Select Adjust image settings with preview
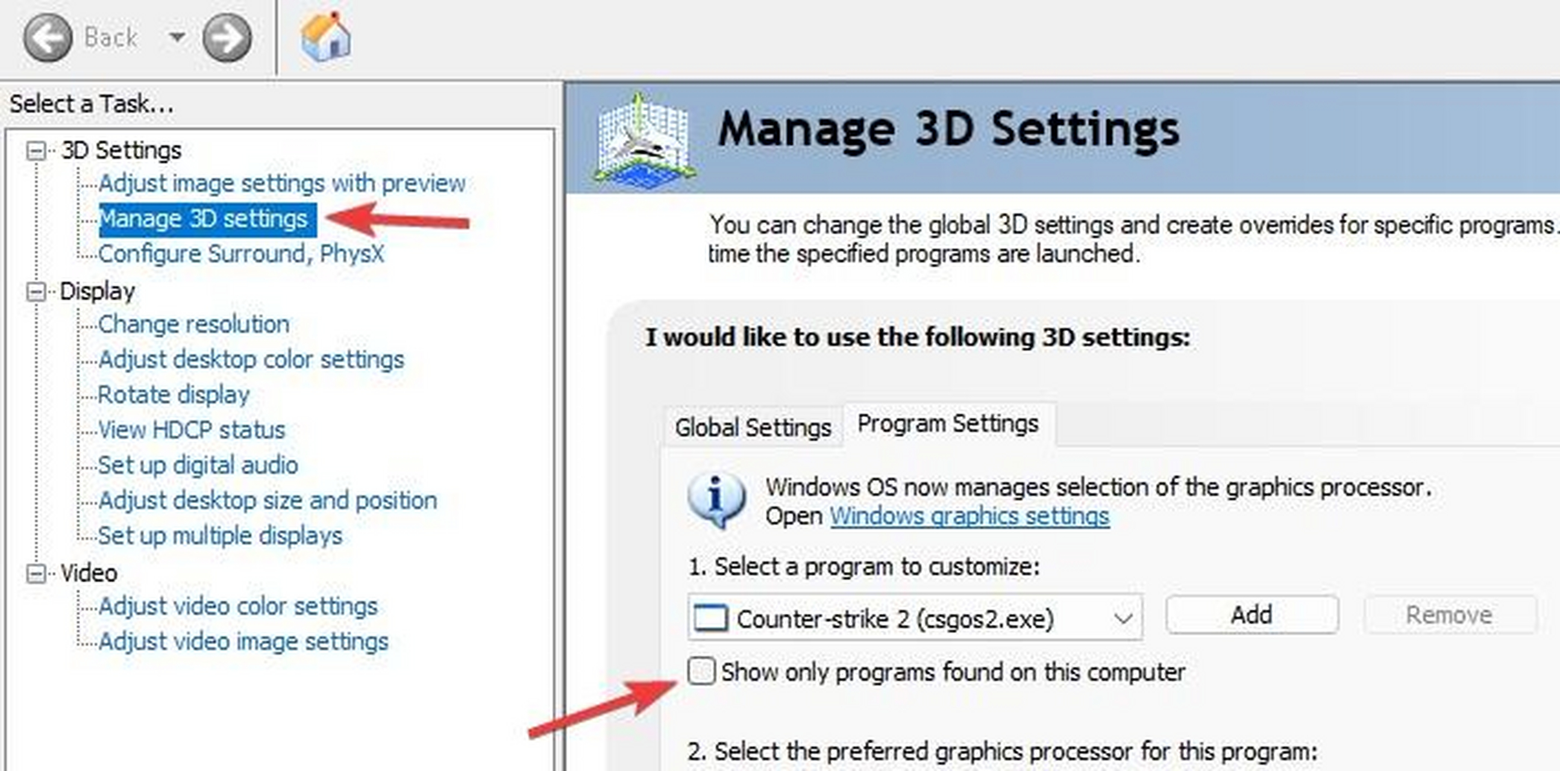 click(281, 183)
